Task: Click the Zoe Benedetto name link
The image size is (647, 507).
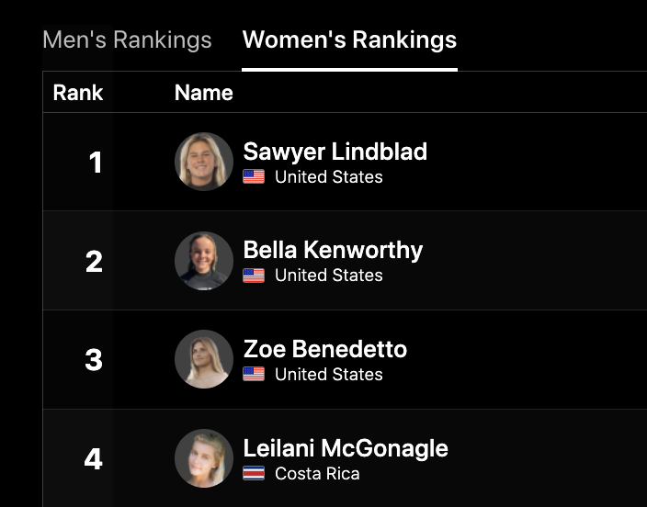Action: tap(324, 349)
